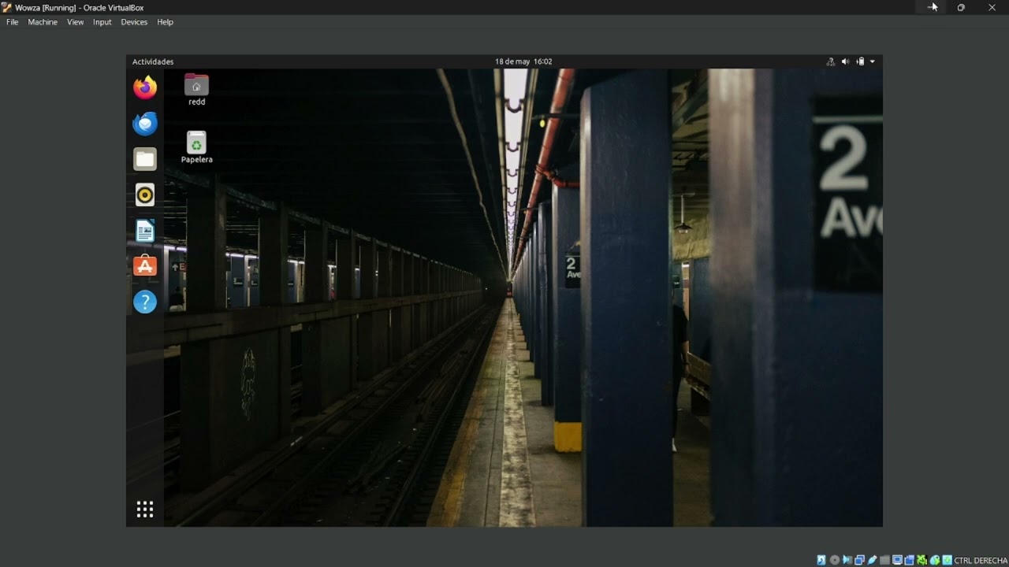Open Thunderbird mail from the dock
Image resolution: width=1009 pixels, height=567 pixels.
(x=145, y=124)
